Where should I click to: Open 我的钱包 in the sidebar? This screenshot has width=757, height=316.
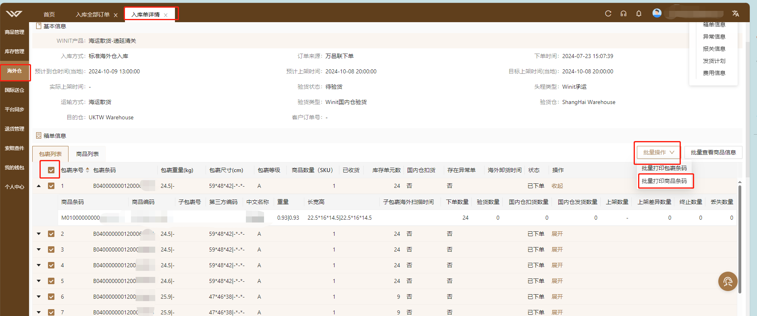click(15, 167)
